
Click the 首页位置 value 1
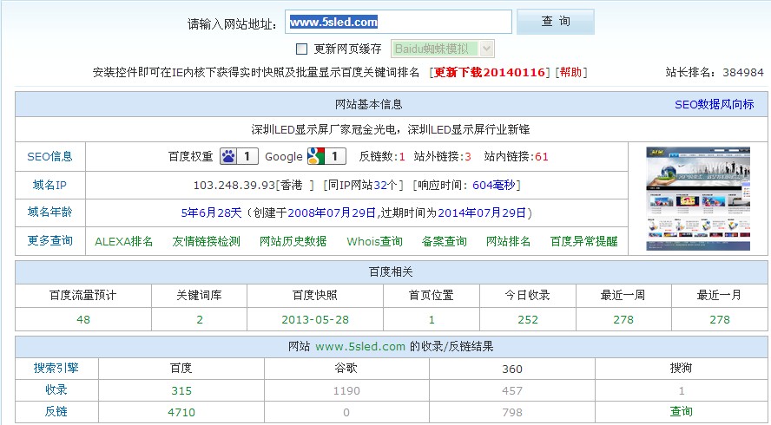(x=432, y=319)
